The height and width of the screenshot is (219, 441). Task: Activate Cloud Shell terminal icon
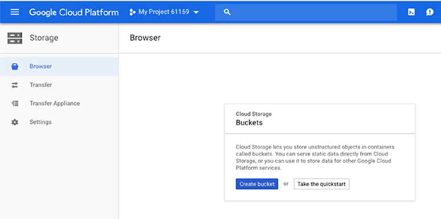point(411,12)
